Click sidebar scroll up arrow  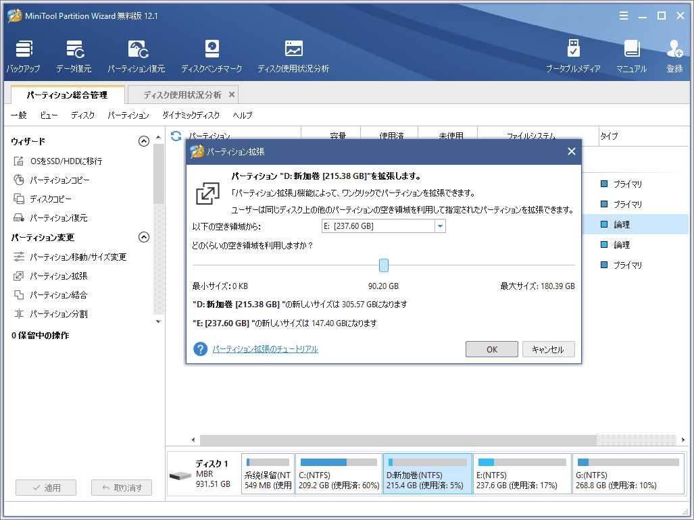tap(158, 138)
